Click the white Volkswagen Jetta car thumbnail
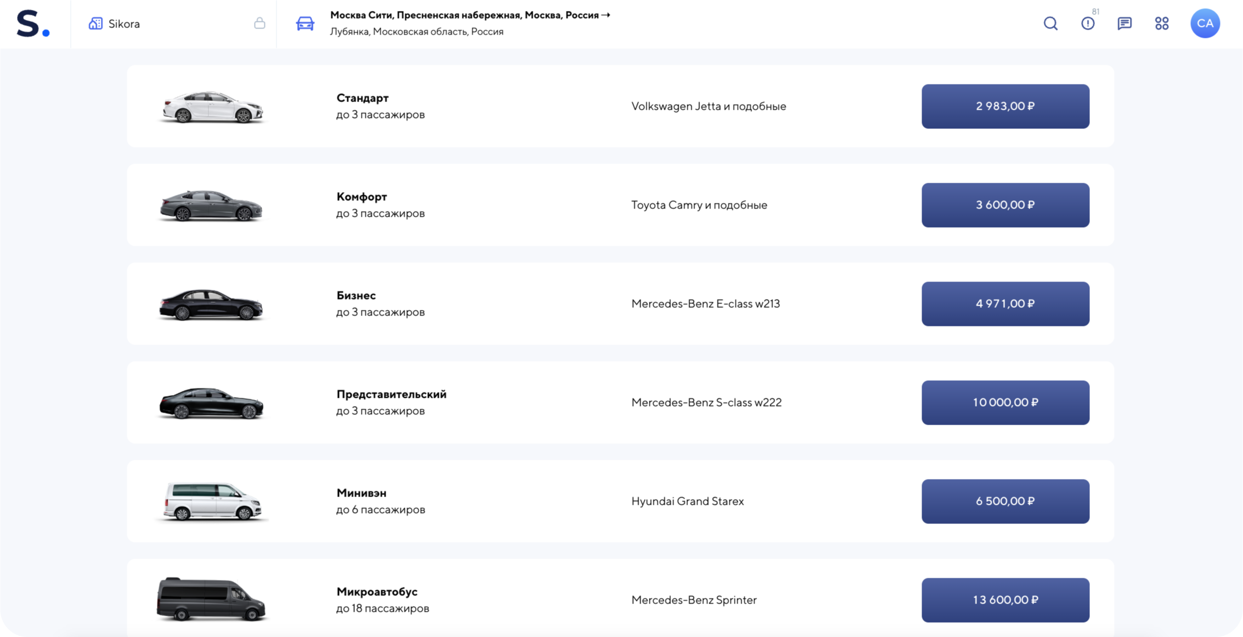The image size is (1243, 637). click(x=212, y=106)
